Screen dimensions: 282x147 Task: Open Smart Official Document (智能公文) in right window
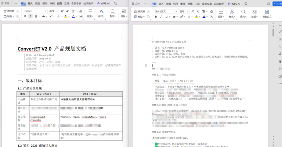267,14
